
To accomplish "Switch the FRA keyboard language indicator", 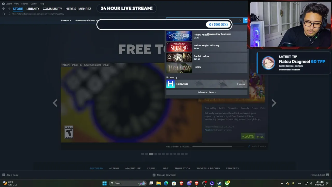I will pos(300,183).
